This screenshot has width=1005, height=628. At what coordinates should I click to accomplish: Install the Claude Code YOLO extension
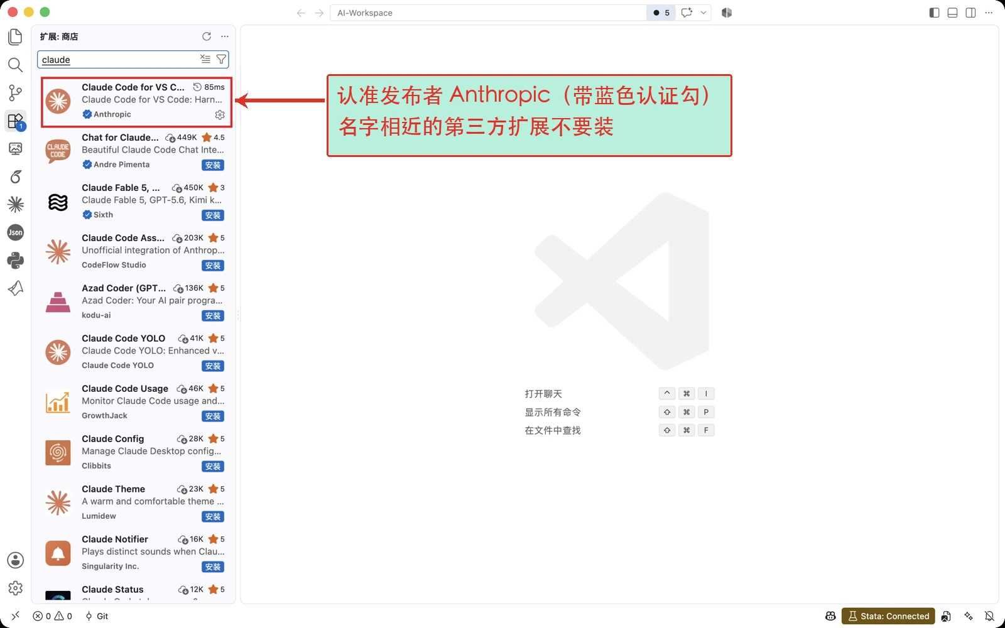tap(213, 366)
